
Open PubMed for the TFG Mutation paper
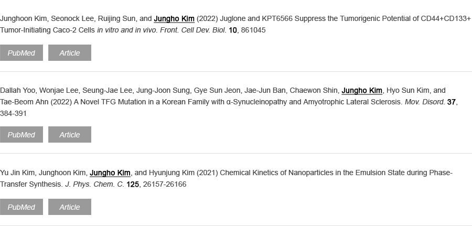[x=22, y=135]
